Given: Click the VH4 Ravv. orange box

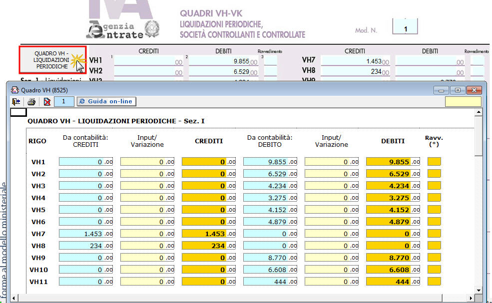Looking at the screenshot, I should (434, 198).
